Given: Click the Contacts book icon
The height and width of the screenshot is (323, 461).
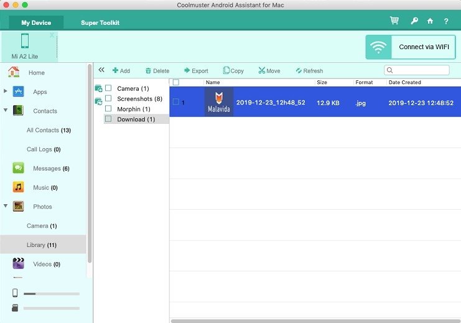Looking at the screenshot, I should point(18,111).
